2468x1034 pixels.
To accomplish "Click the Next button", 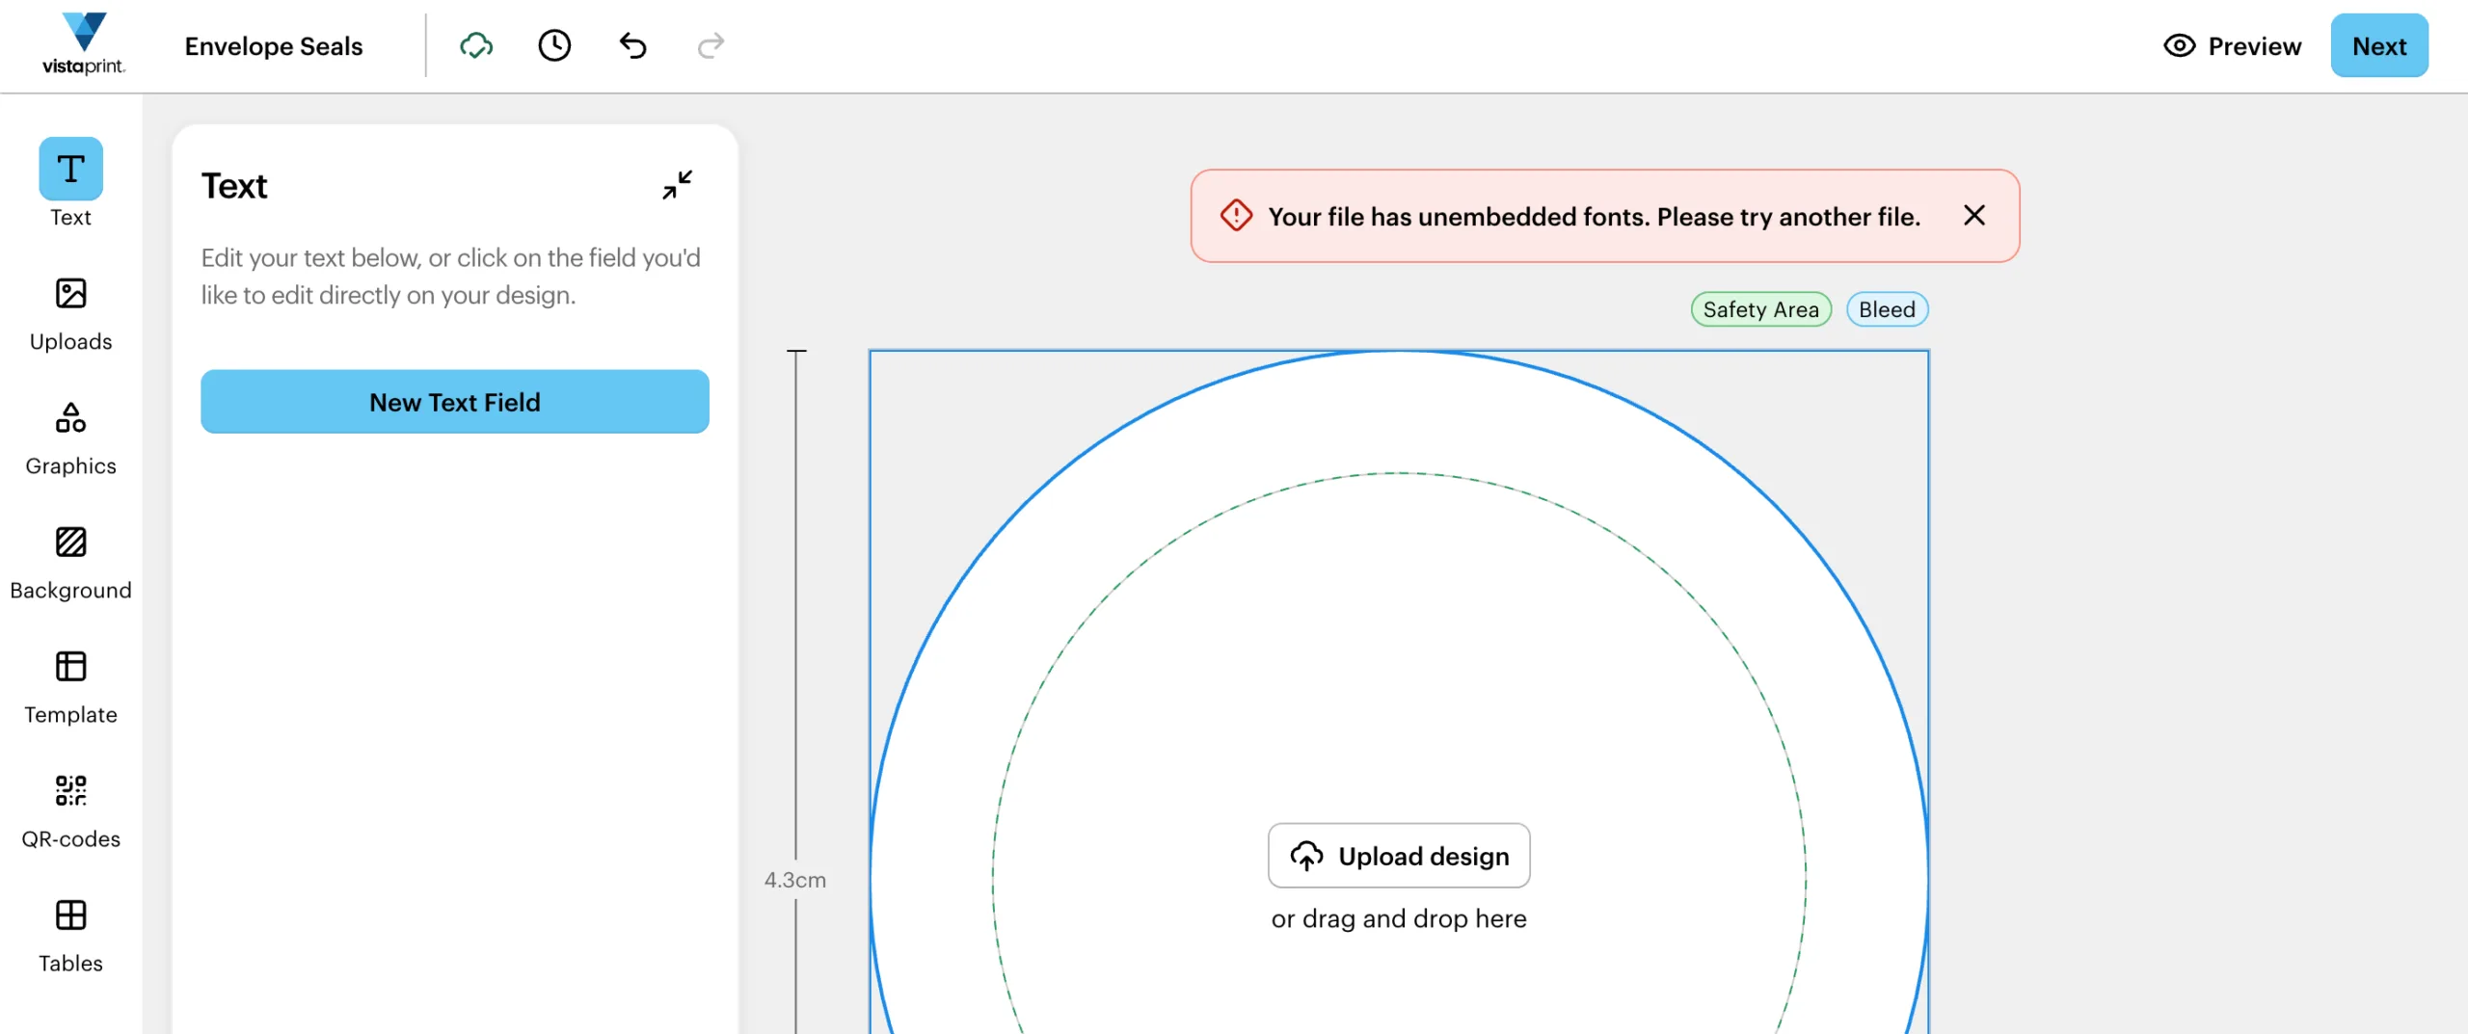I will (2379, 45).
